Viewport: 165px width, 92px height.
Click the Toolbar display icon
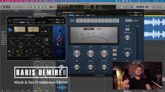12,7
